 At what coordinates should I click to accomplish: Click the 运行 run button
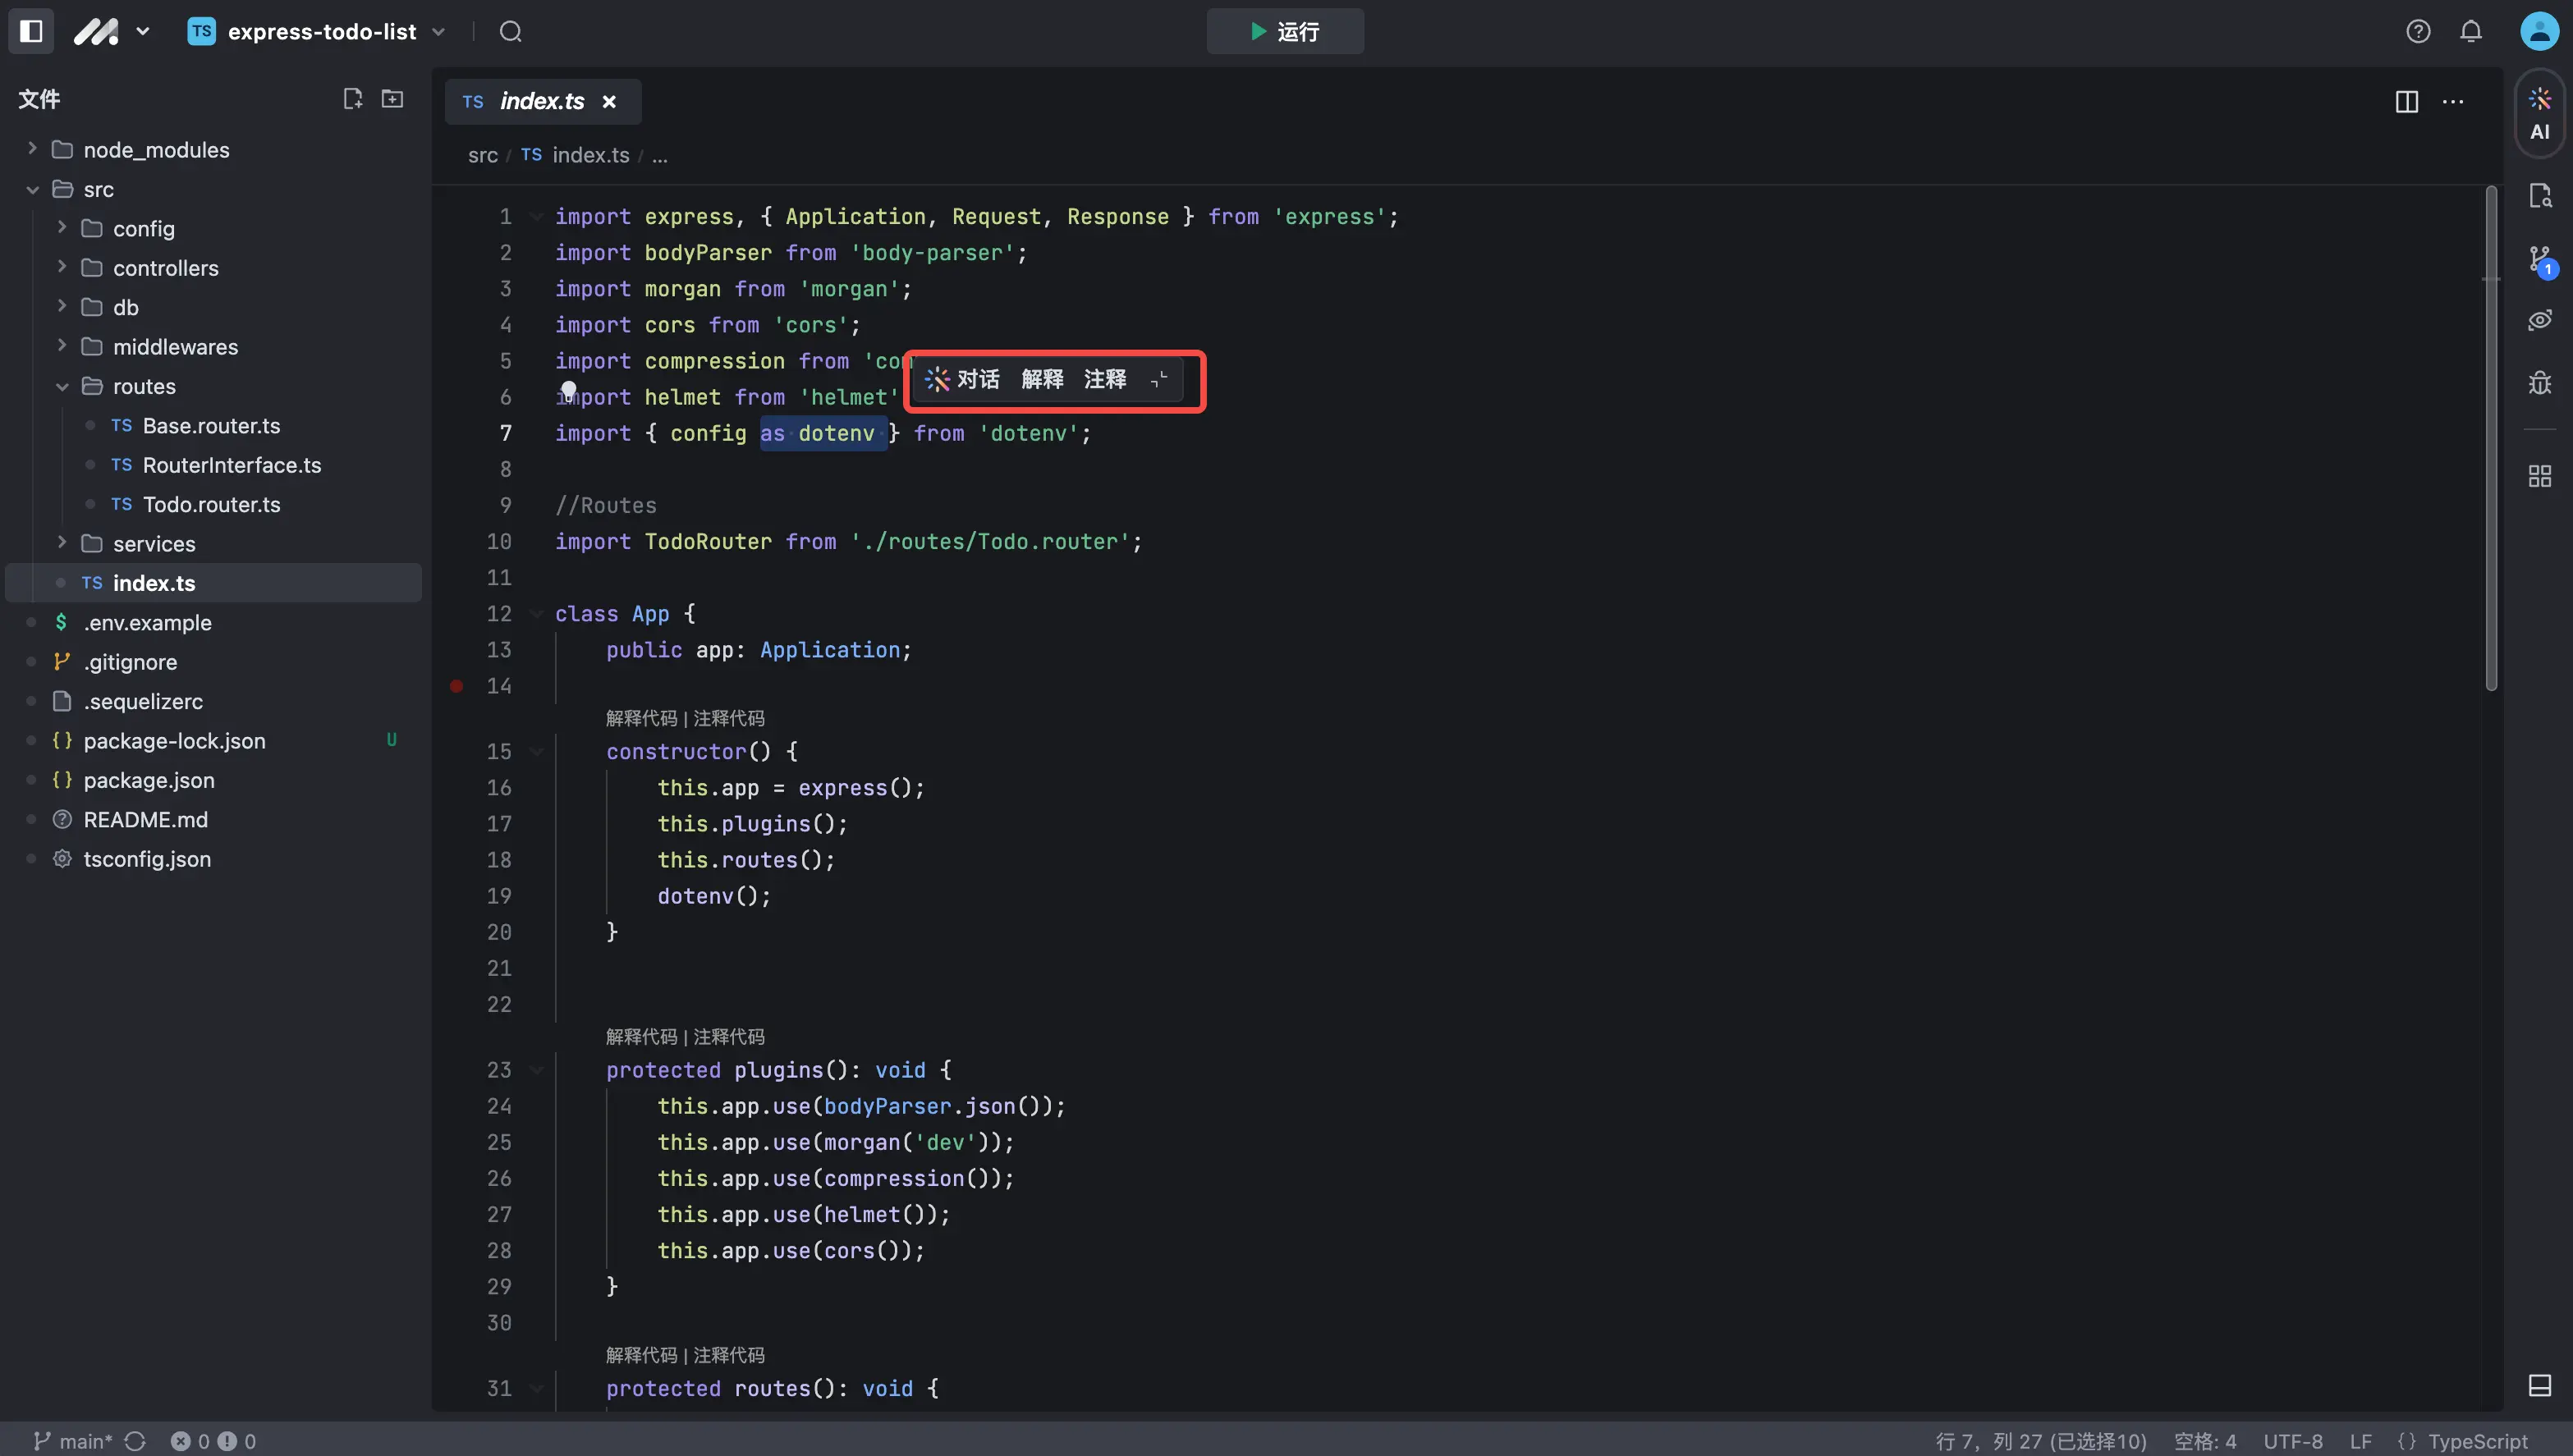[x=1285, y=31]
